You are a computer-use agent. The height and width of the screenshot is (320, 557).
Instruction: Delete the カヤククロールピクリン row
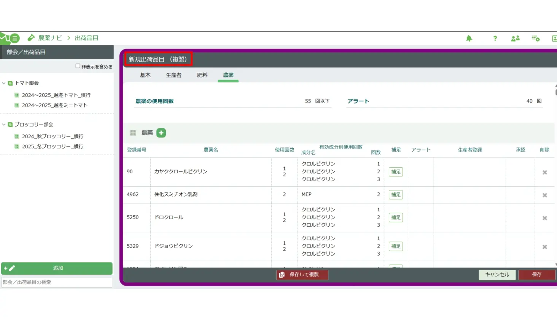click(x=544, y=173)
